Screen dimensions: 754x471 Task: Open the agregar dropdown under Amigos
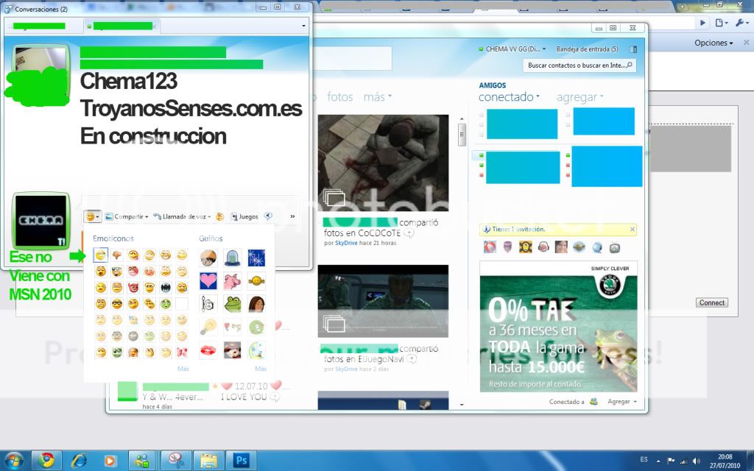(579, 97)
